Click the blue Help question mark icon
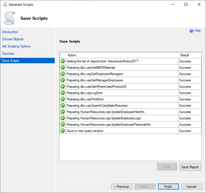The width and height of the screenshot is (206, 193). 191,31
